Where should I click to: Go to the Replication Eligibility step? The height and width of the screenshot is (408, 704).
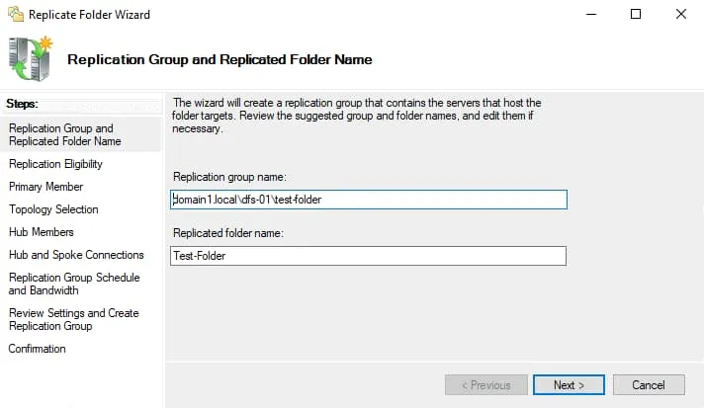(55, 164)
